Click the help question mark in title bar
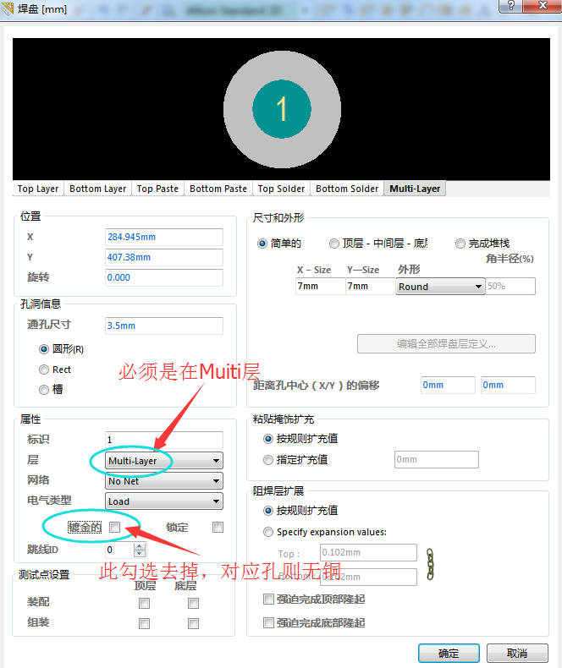The height and width of the screenshot is (668, 562). coord(508,7)
